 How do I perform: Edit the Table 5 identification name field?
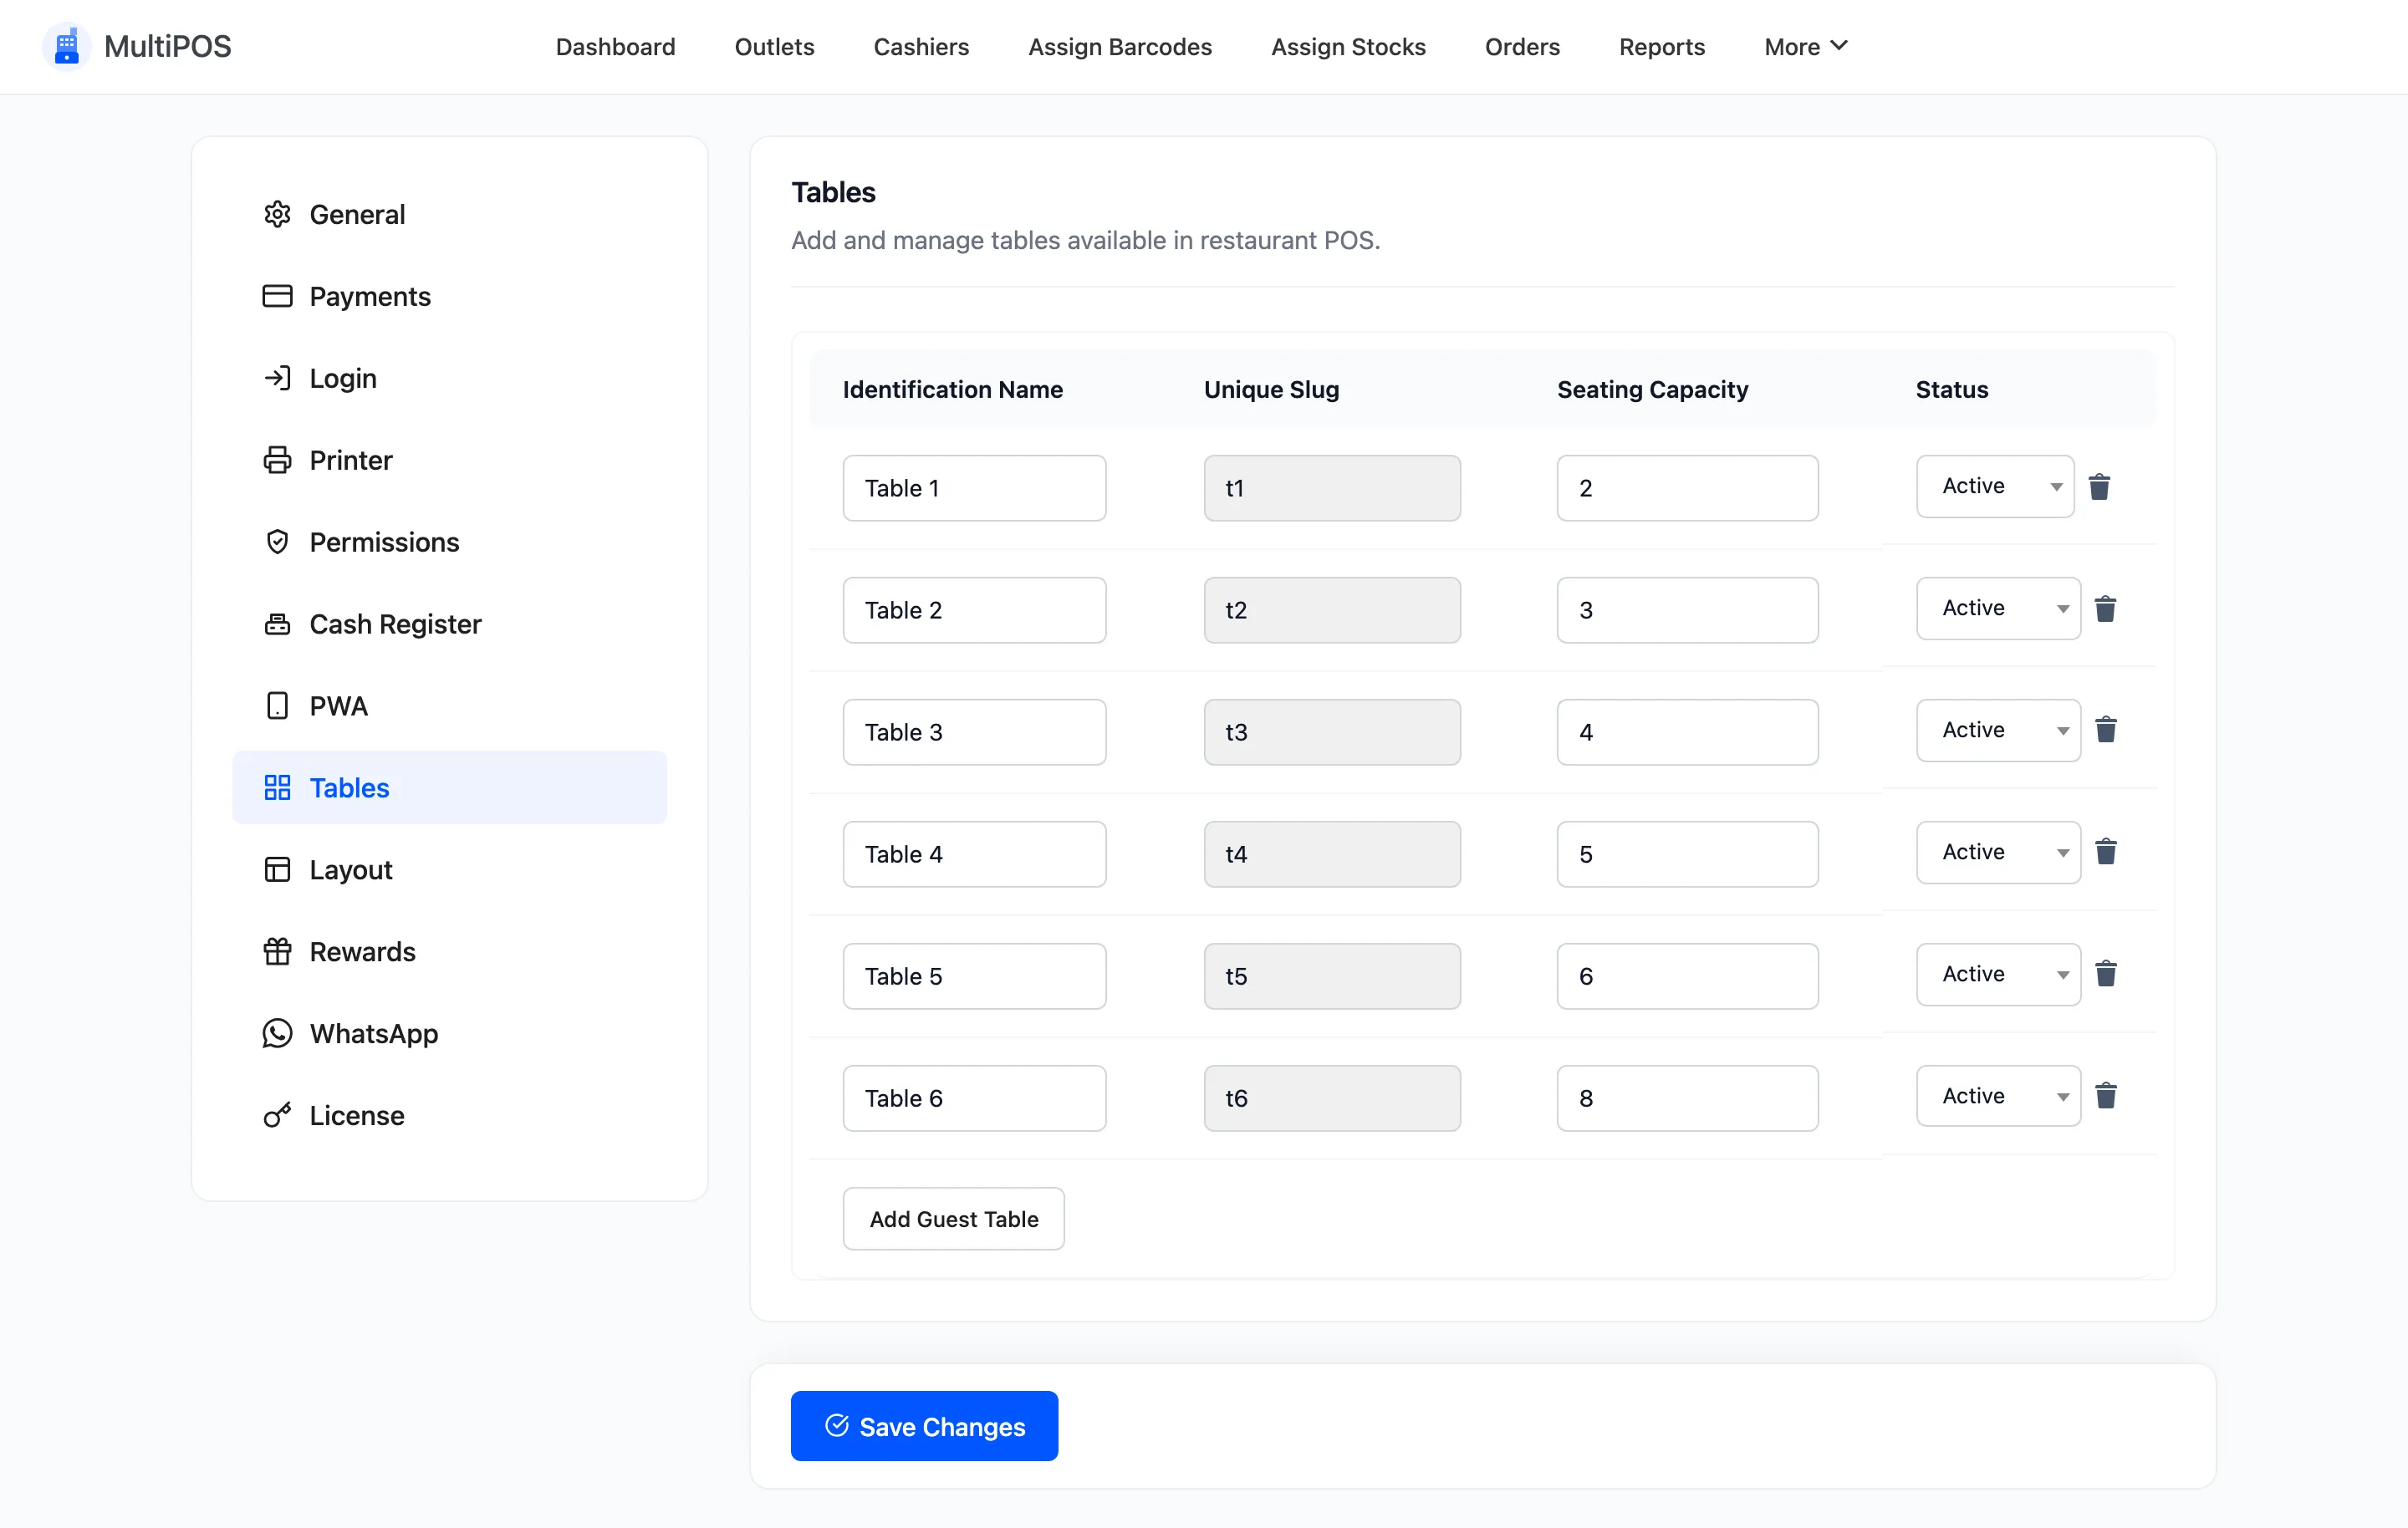(x=974, y=976)
